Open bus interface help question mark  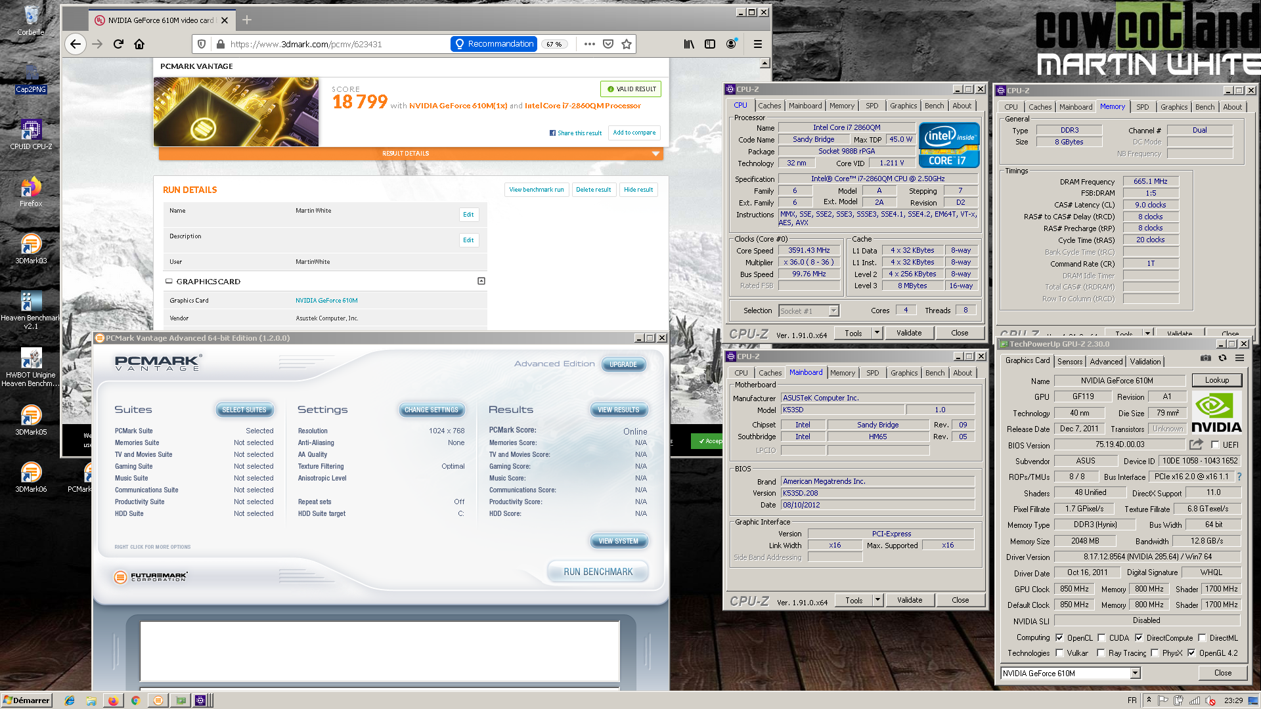1239,477
